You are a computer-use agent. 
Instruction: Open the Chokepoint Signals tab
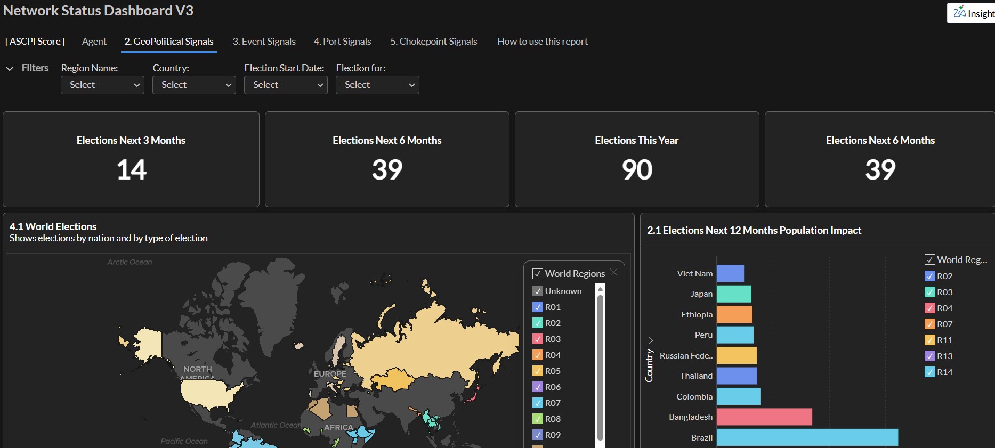point(434,42)
